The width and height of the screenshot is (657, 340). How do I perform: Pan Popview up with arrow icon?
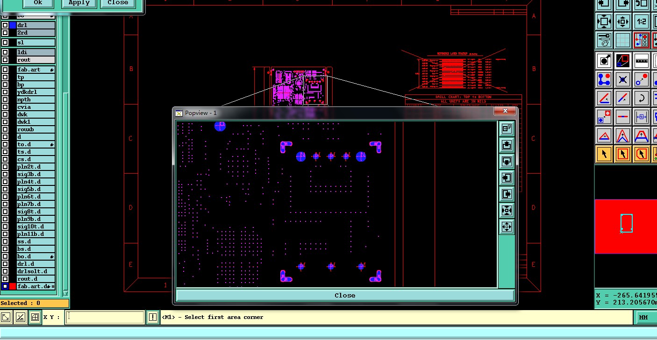(507, 145)
